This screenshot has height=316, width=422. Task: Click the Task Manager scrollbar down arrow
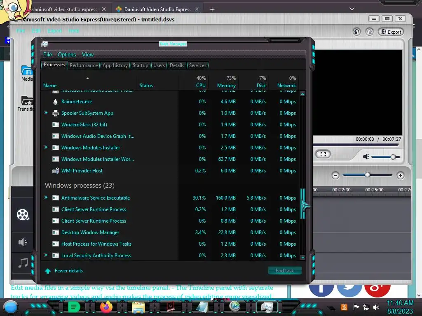[302, 257]
